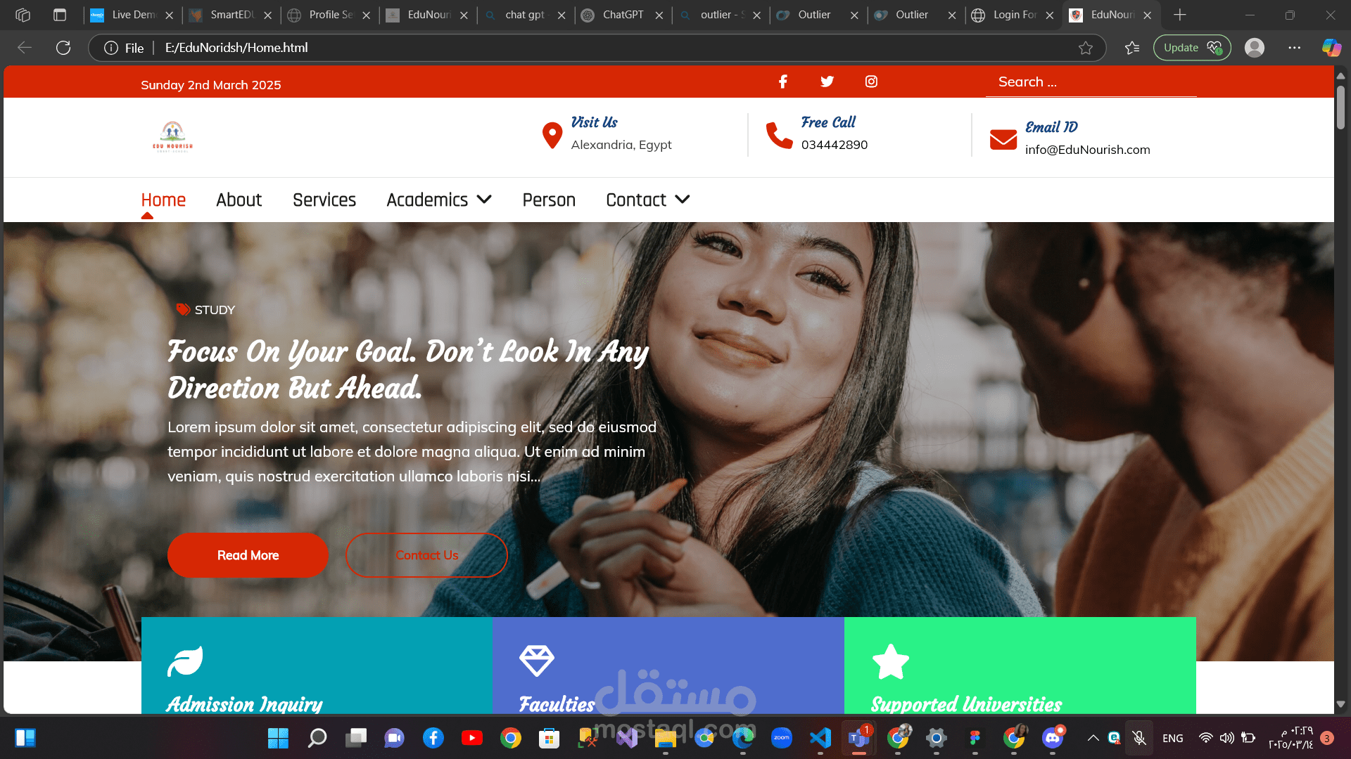Click the ENG language indicator
1351x759 pixels.
point(1172,738)
